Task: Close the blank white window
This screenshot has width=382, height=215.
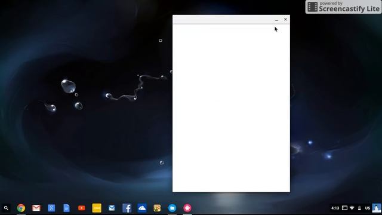Action: point(285,19)
